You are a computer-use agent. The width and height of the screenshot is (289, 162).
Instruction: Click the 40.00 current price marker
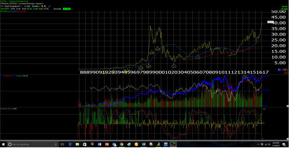click(x=270, y=22)
